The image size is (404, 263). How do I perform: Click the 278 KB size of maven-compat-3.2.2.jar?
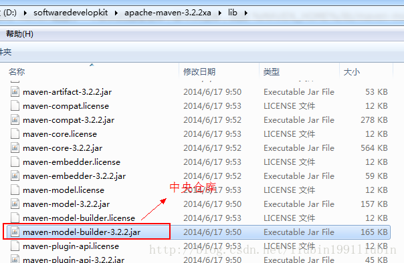374,119
